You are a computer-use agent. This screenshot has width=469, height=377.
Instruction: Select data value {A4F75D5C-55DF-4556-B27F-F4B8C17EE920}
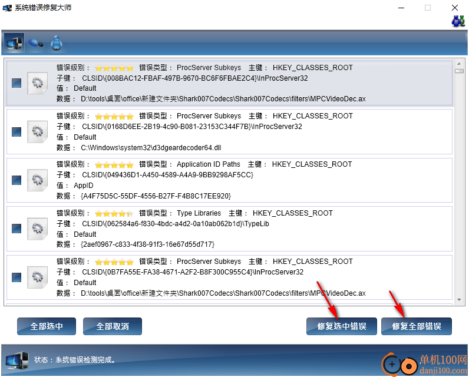coord(156,196)
